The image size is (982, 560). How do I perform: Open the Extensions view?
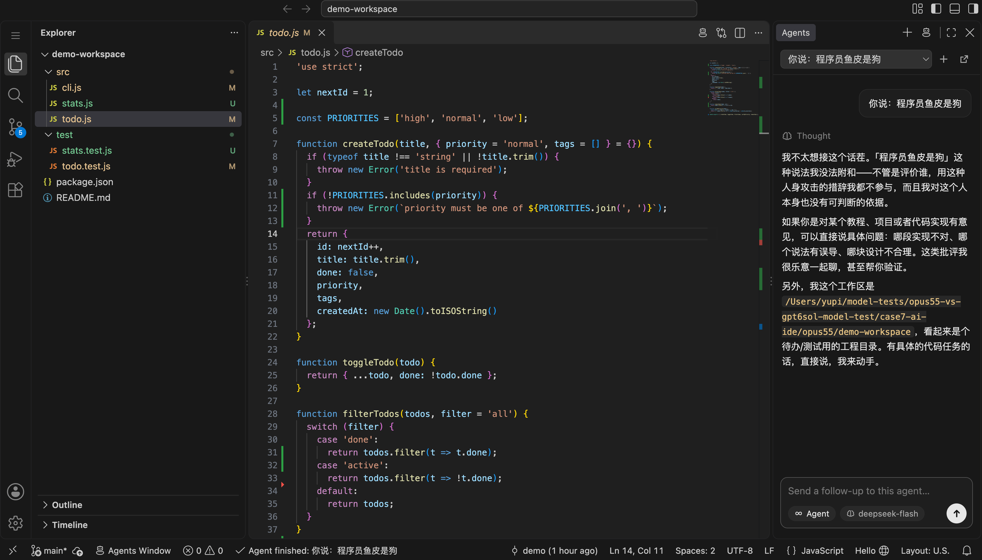tap(15, 190)
